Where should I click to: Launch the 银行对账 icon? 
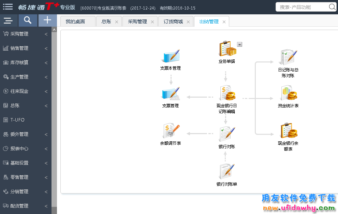tap(227, 134)
